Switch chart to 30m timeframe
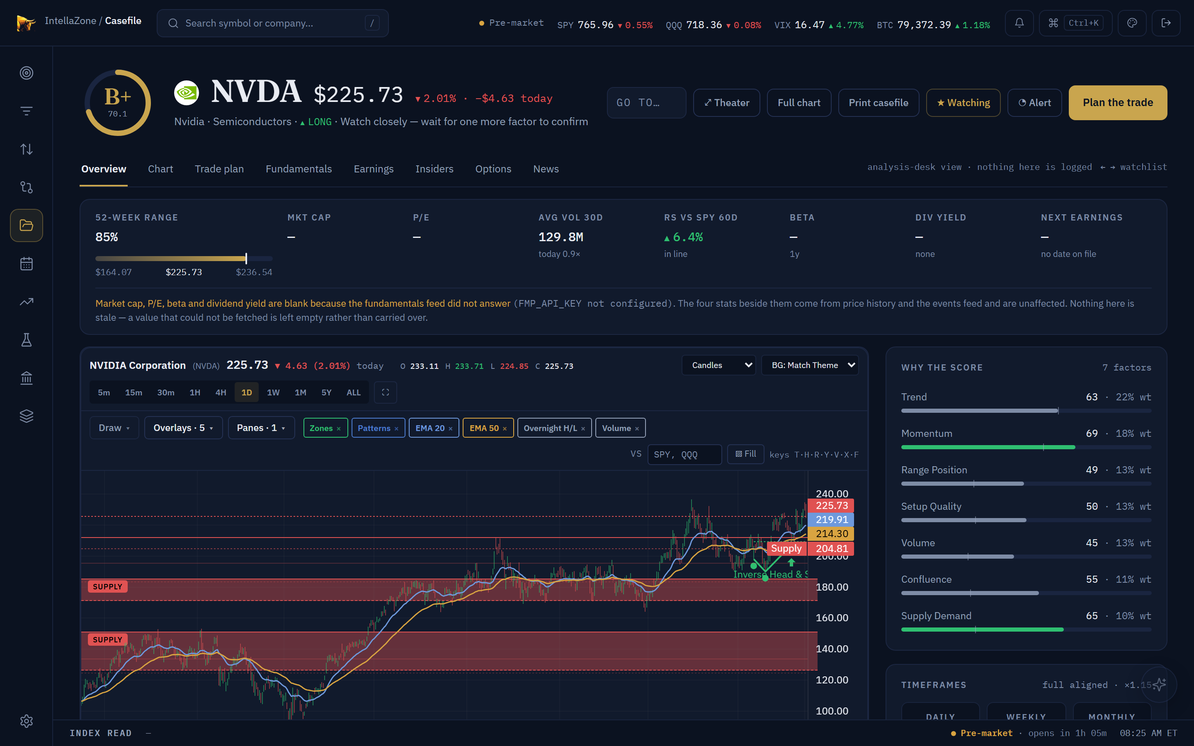 [x=166, y=392]
